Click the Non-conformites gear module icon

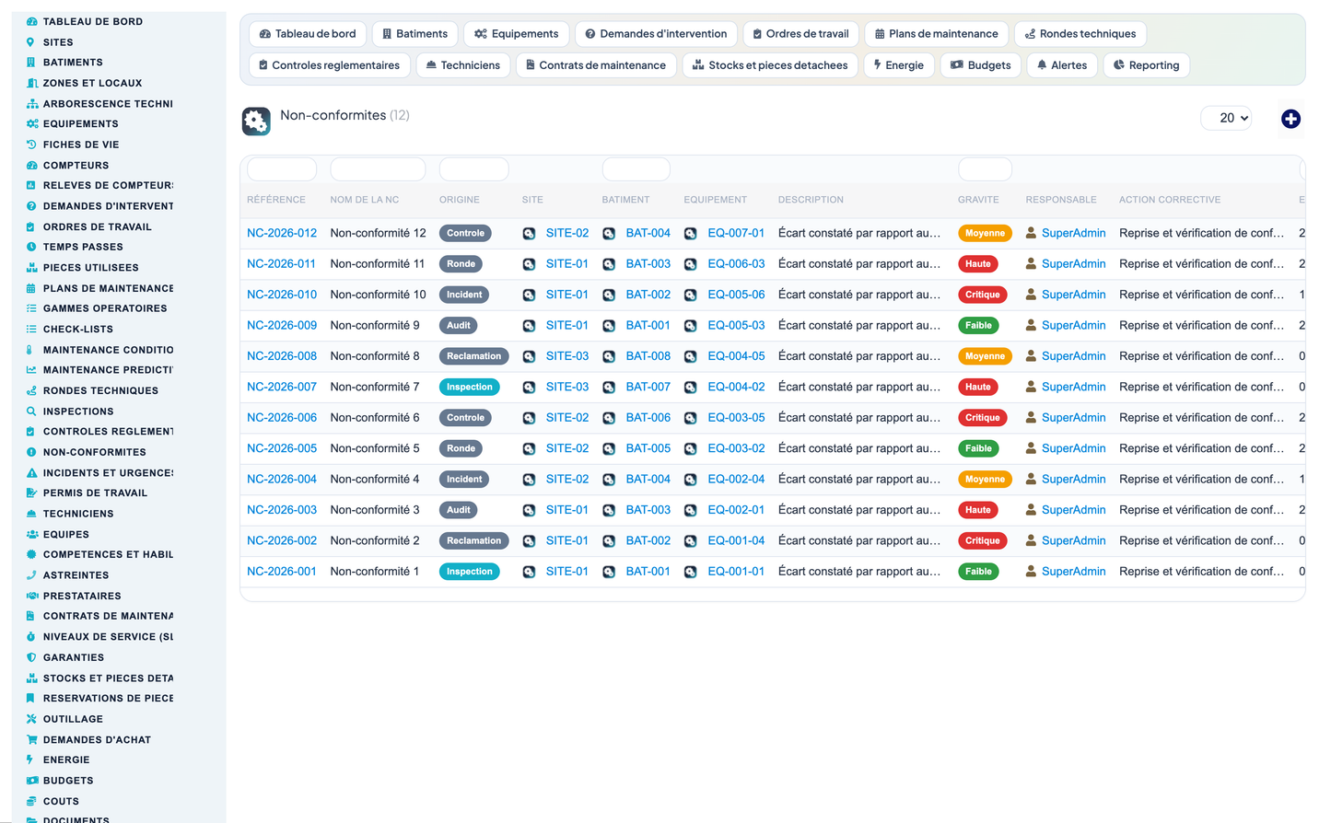[x=256, y=122]
